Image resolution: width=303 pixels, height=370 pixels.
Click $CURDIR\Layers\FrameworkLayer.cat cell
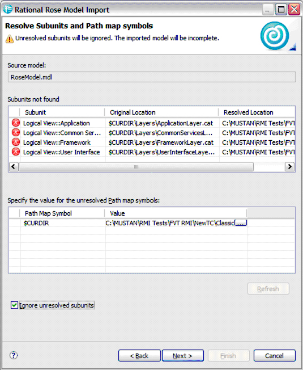(161, 142)
